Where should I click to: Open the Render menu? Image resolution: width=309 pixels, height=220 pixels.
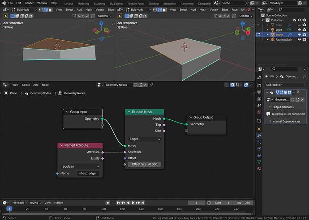pyautogui.click(x=29, y=3)
